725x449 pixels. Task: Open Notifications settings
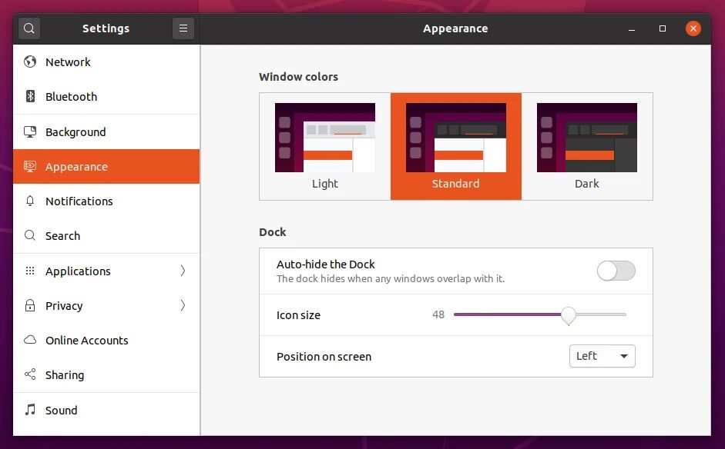[106, 201]
